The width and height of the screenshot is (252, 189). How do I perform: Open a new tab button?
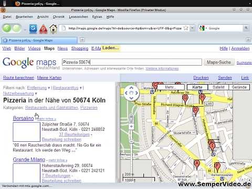(82, 40)
